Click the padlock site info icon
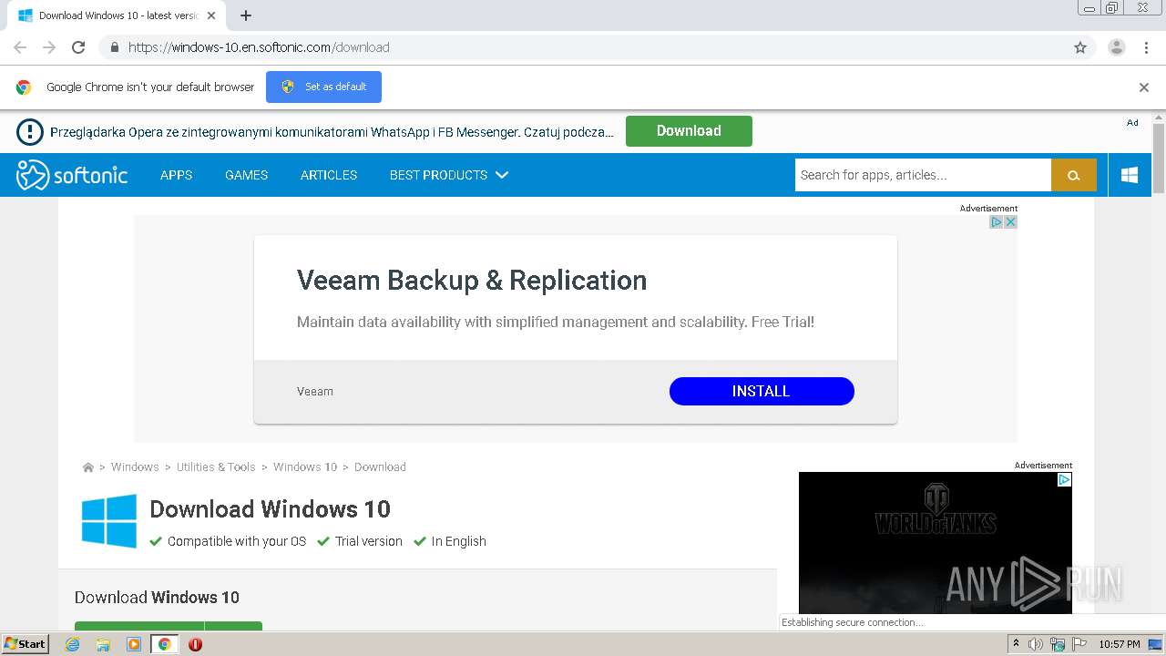The width and height of the screenshot is (1166, 656). (x=114, y=47)
